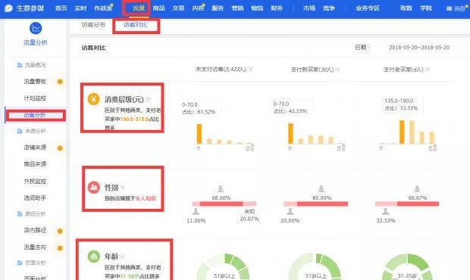The width and height of the screenshot is (470, 280).
Task: Open 实时 in top navigation
Action: [80, 8]
